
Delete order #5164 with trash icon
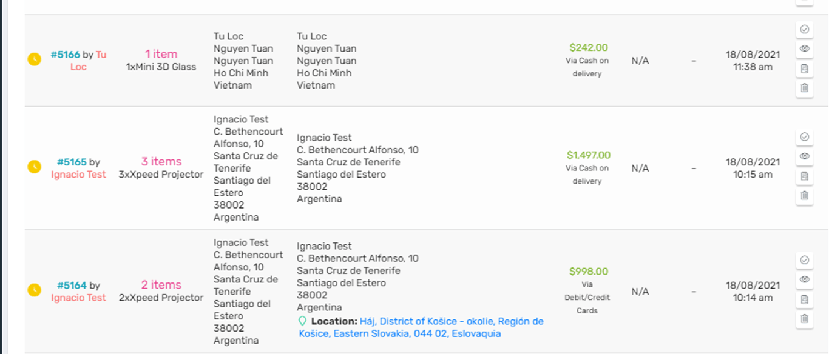pos(805,319)
